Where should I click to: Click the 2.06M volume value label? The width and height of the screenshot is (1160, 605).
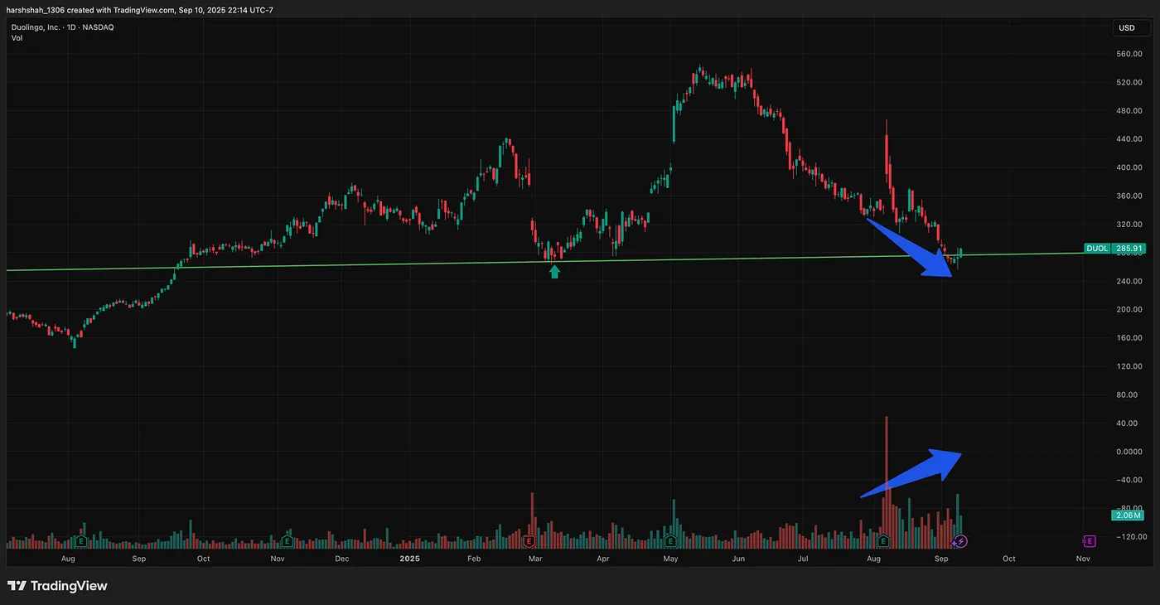pos(1128,515)
